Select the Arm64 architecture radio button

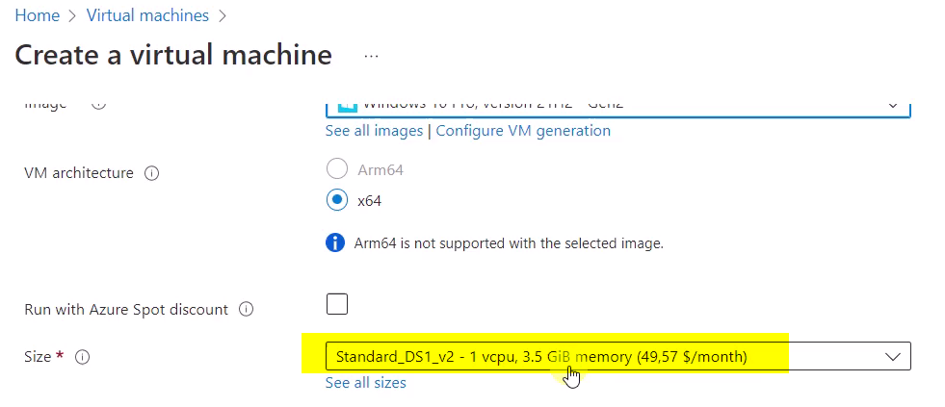coord(337,169)
